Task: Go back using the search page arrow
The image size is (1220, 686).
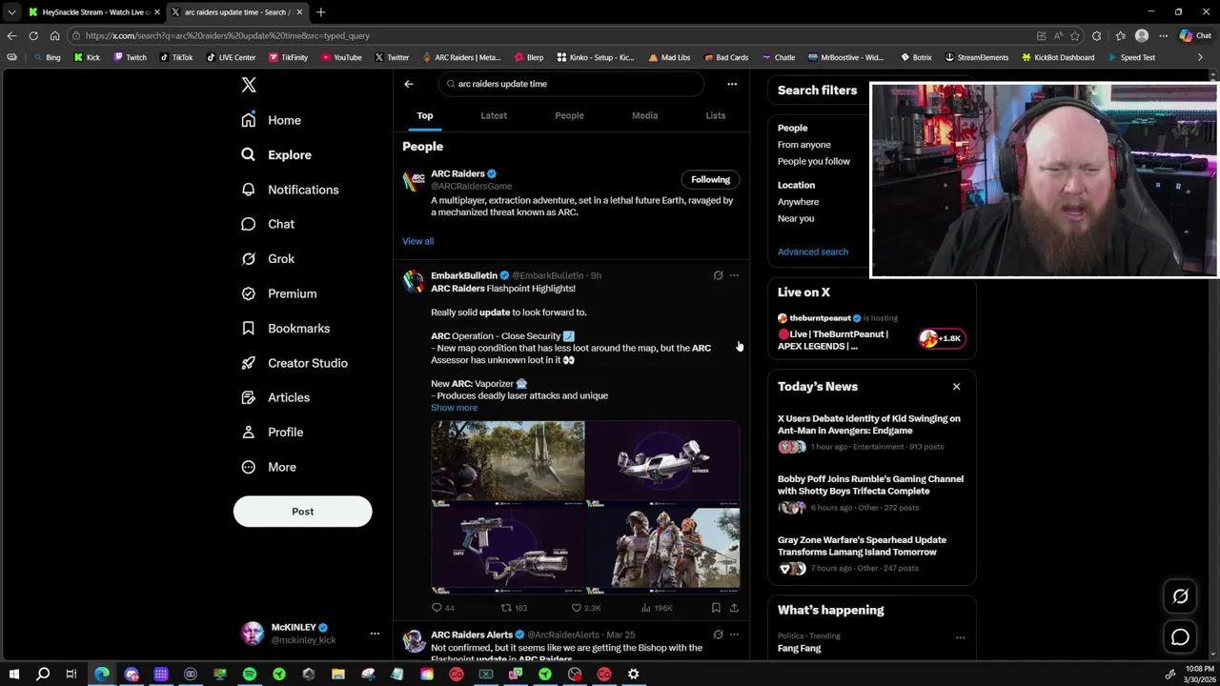Action: pos(409,84)
